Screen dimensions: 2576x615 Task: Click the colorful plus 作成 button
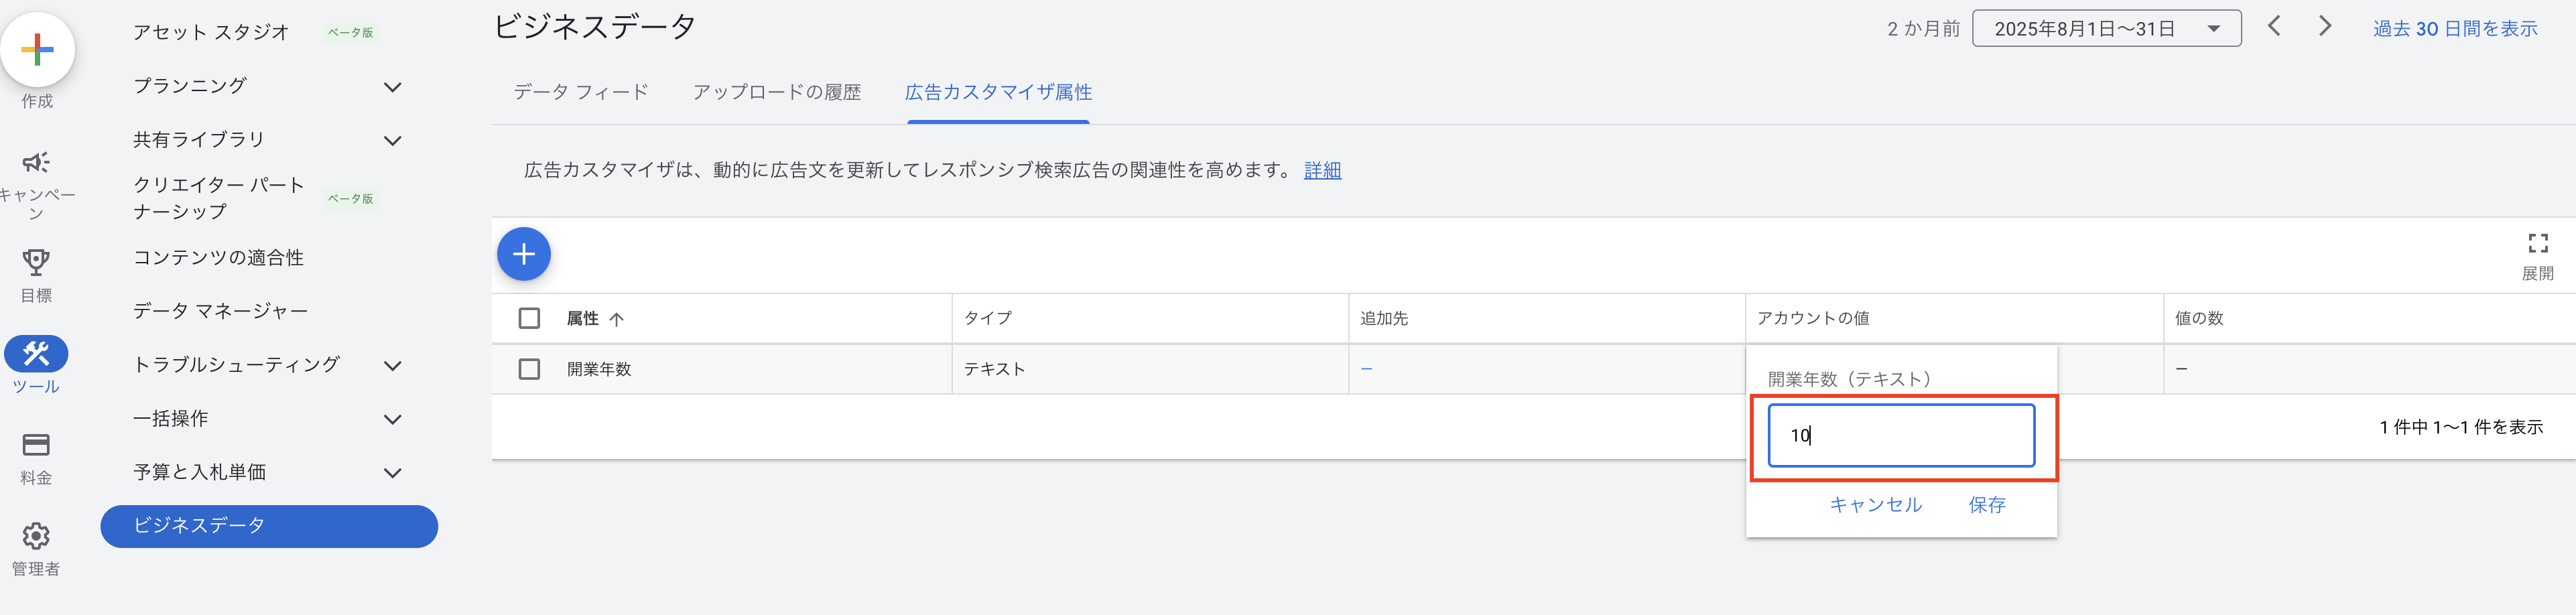pos(37,49)
